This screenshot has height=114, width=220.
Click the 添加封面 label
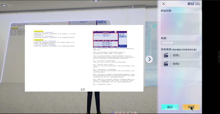pyautogui.click(x=166, y=11)
